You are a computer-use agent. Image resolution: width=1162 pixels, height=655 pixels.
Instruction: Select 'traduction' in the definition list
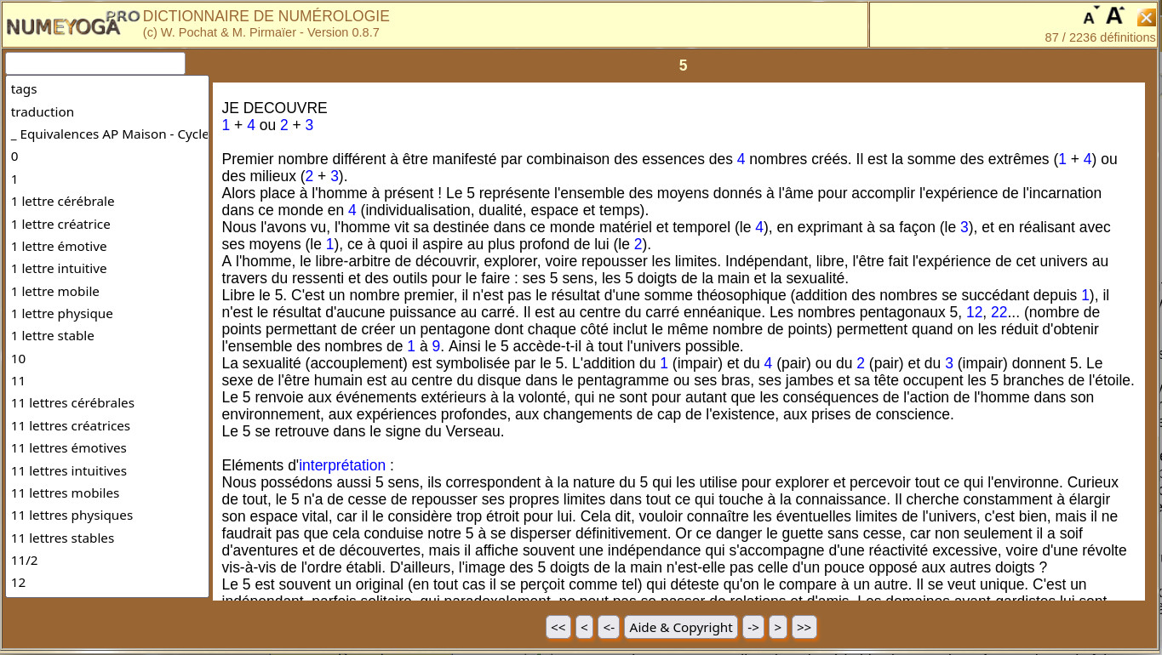pyautogui.click(x=107, y=111)
